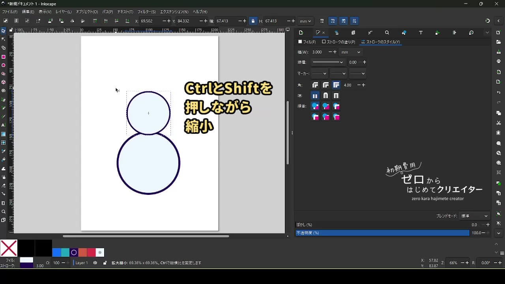
Task: Switch to the フィル(F) tab
Action: click(307, 42)
